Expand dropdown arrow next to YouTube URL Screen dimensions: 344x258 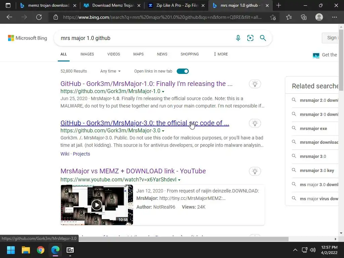[179, 180]
